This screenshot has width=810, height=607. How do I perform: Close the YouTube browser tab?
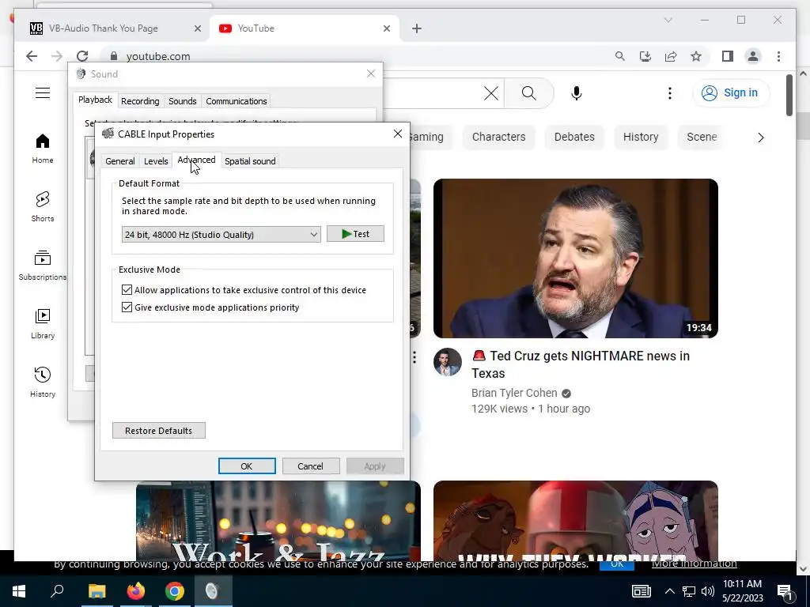[x=386, y=29]
